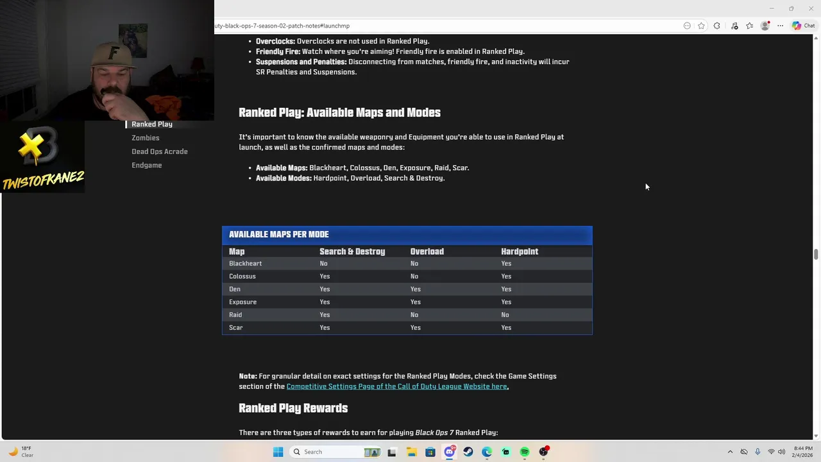Click the Scar row name

pyautogui.click(x=236, y=328)
